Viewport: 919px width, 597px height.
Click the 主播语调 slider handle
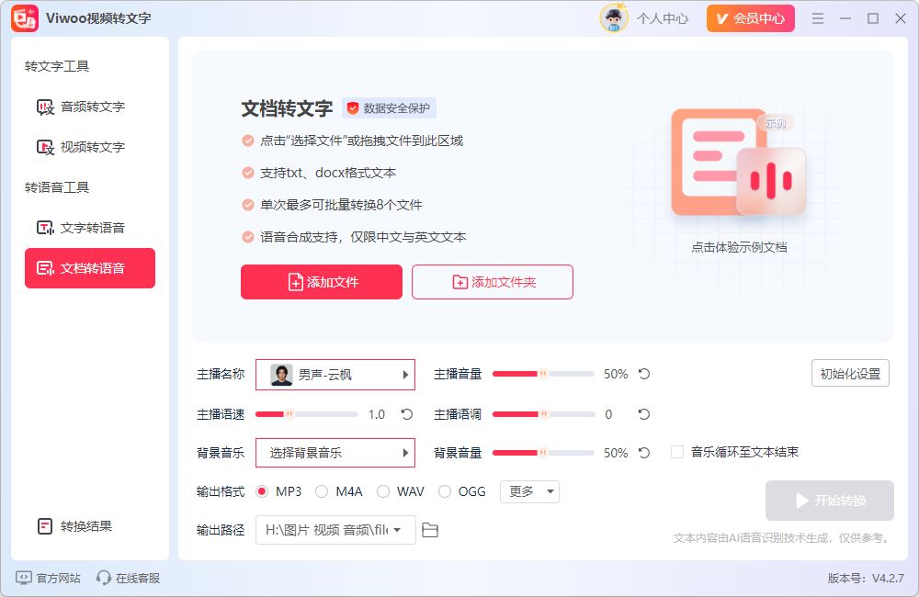click(x=543, y=414)
